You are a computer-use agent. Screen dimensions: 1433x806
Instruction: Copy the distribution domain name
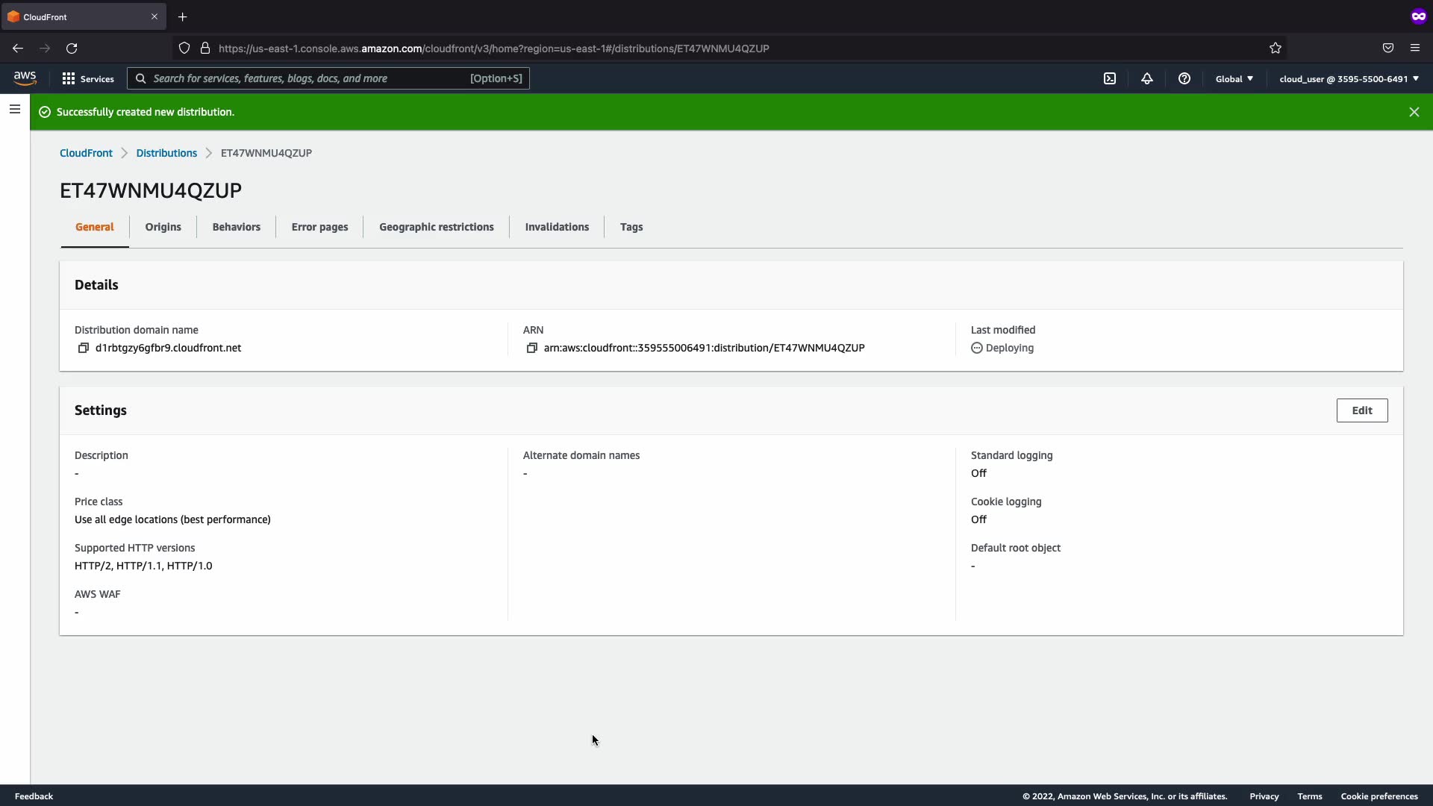click(84, 348)
